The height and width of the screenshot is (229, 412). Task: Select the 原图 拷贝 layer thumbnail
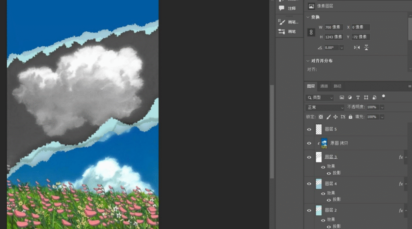324,143
